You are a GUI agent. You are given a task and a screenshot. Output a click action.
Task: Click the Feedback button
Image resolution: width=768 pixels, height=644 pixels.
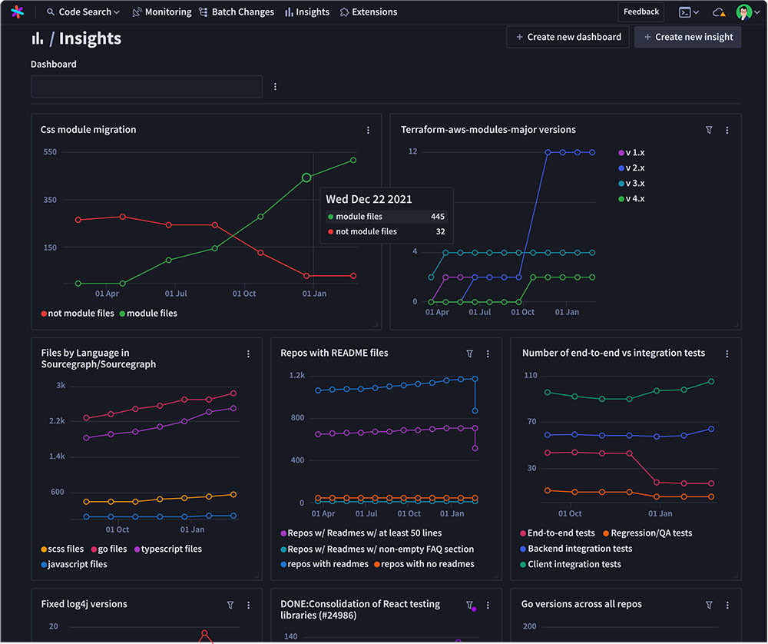641,12
